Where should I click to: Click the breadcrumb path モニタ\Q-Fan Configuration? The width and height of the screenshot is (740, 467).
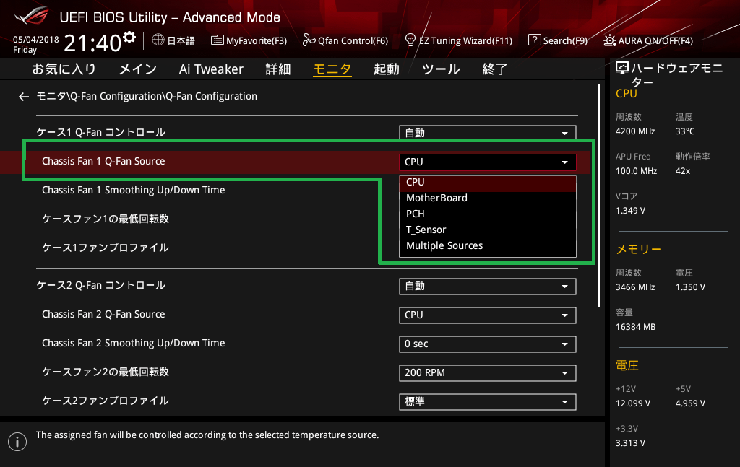coord(147,97)
